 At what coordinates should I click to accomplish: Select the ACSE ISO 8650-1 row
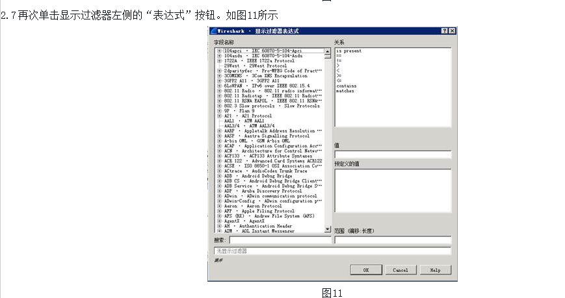[273, 166]
